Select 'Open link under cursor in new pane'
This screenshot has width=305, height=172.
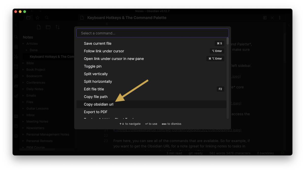coord(151,59)
